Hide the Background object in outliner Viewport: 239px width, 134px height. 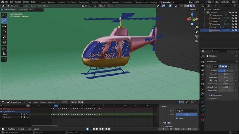coord(233,15)
